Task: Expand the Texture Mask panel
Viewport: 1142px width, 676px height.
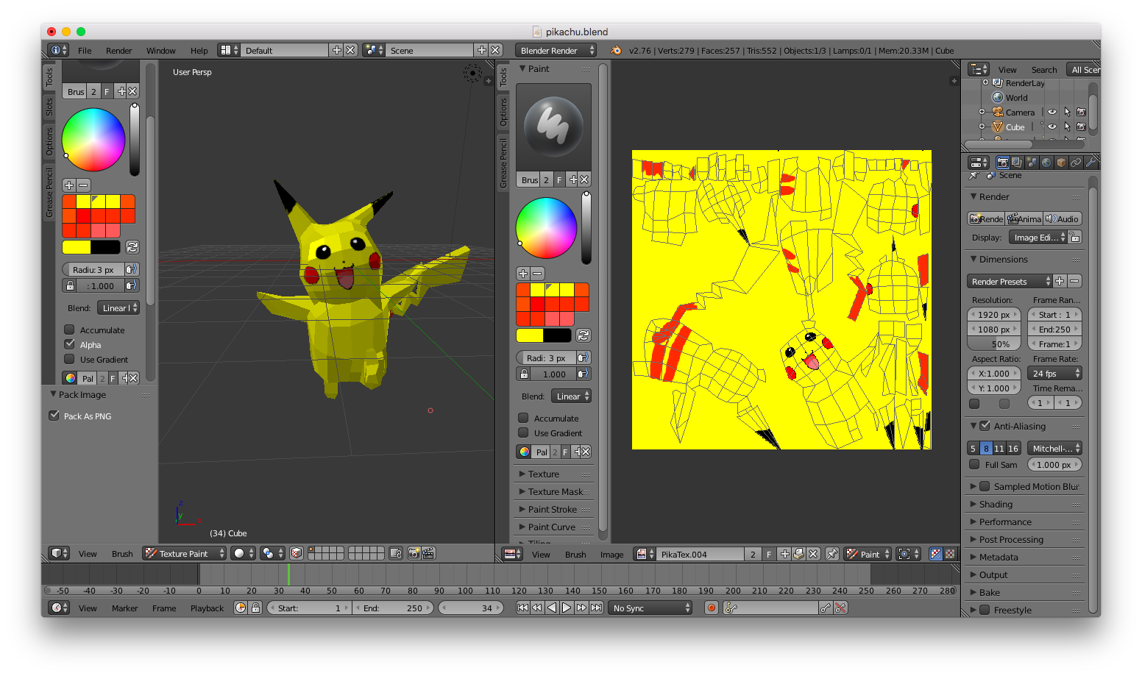Action: [554, 491]
